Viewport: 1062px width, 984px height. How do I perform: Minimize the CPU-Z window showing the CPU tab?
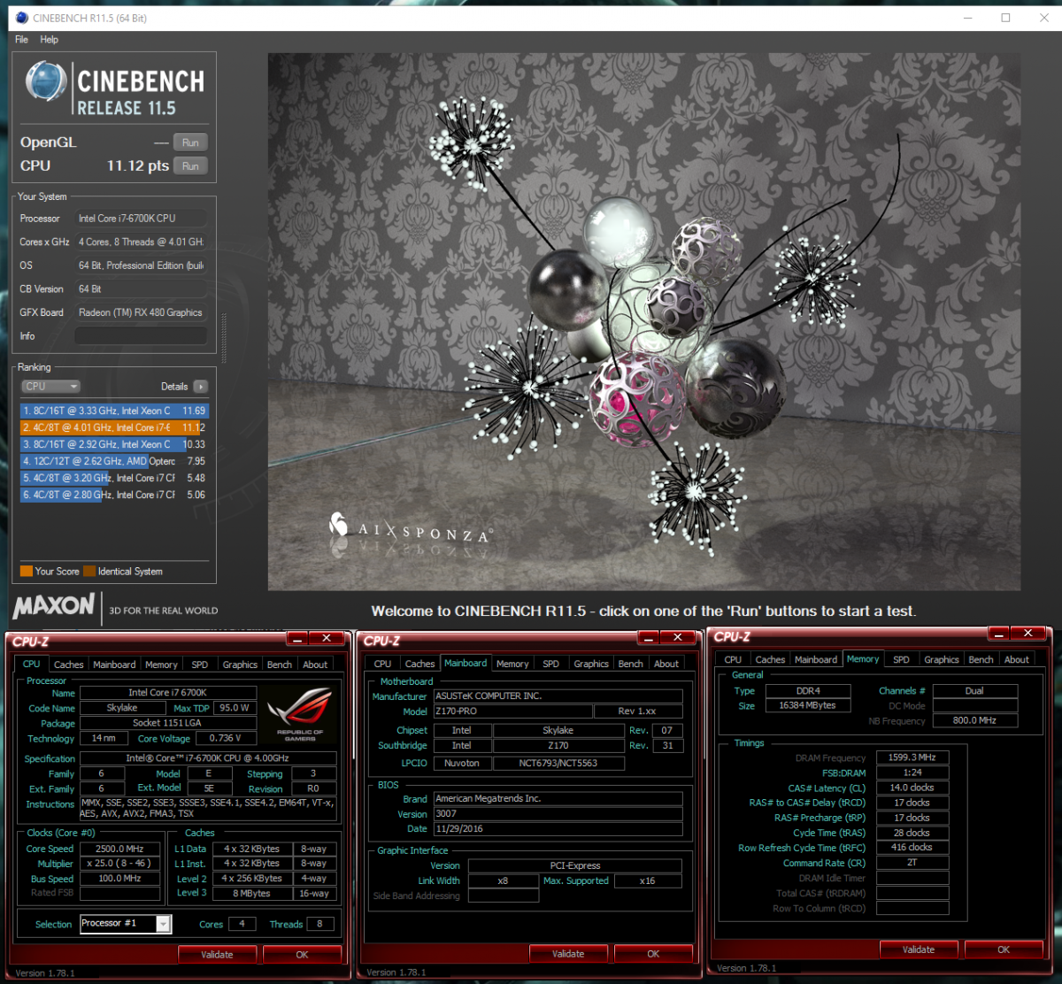tap(296, 638)
